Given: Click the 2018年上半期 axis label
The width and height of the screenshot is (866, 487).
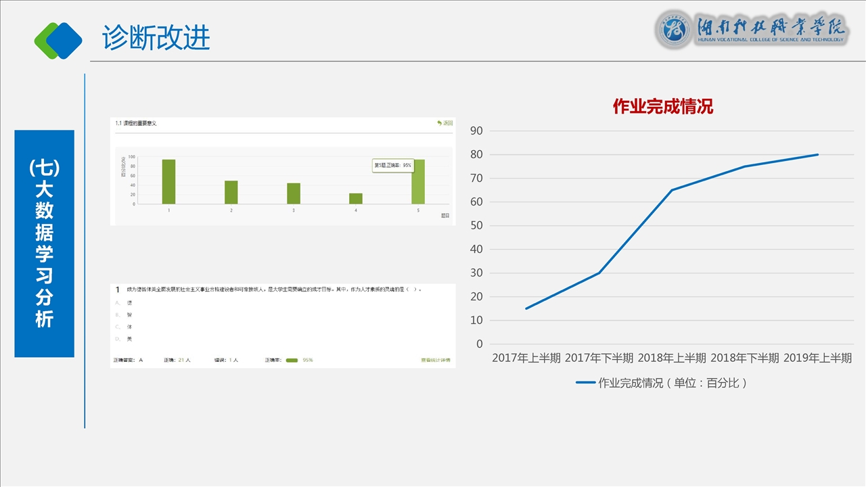Looking at the screenshot, I should click(x=671, y=358).
